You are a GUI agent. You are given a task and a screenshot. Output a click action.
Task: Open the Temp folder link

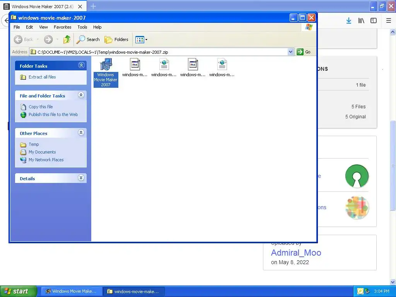(x=34, y=145)
